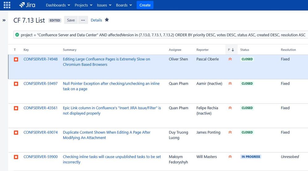Screen dimensions: 308x171
Task: Open issue key CONFSERVER-74948
Action: pyautogui.click(x=40, y=59)
